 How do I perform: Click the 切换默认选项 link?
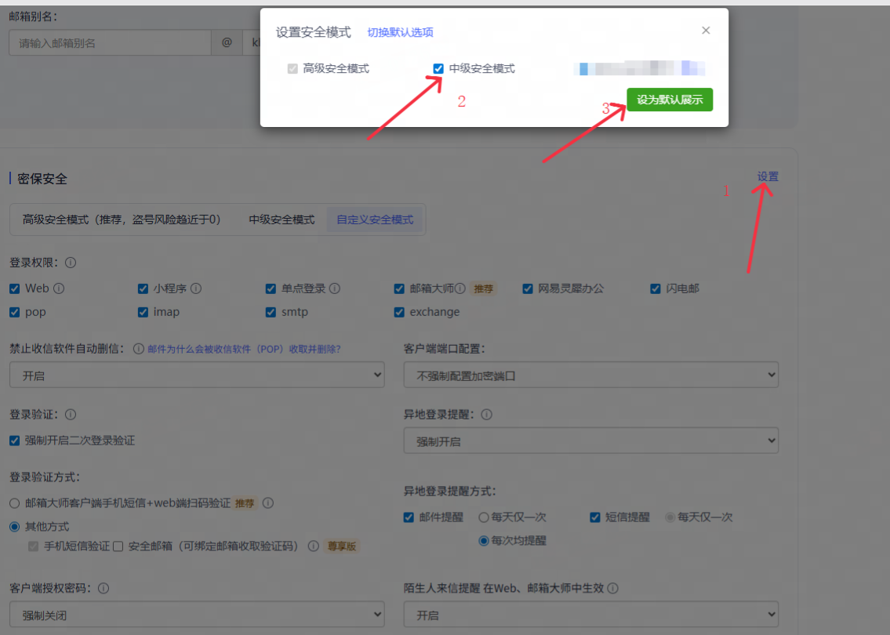pyautogui.click(x=400, y=32)
